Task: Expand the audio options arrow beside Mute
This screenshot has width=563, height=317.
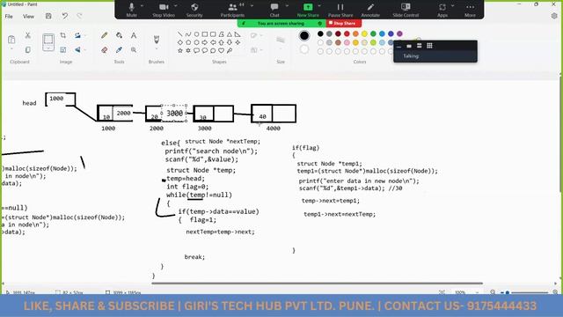Action: pyautogui.click(x=142, y=6)
